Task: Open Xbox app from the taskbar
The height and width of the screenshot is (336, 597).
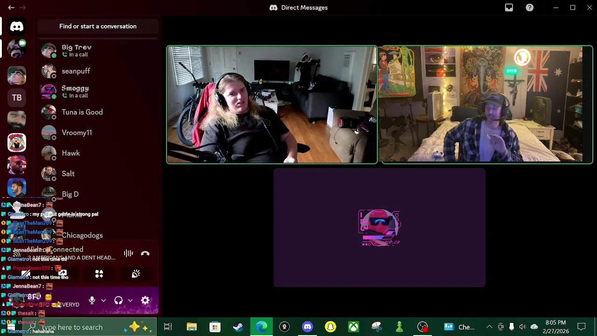Action: 354,327
